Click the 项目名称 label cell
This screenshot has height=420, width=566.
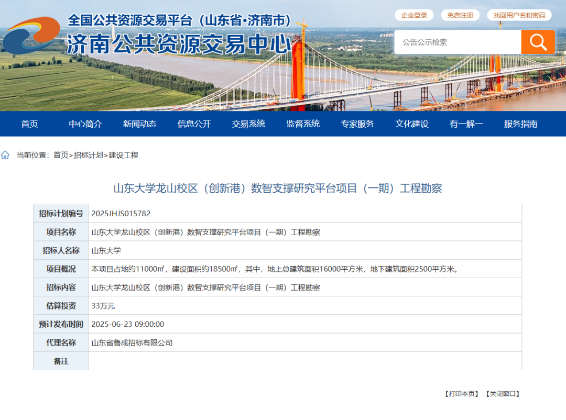pyautogui.click(x=61, y=232)
